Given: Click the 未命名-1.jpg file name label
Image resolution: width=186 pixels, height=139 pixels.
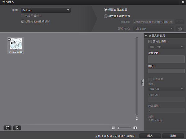Looking at the screenshot, I should click(x=16, y=52).
